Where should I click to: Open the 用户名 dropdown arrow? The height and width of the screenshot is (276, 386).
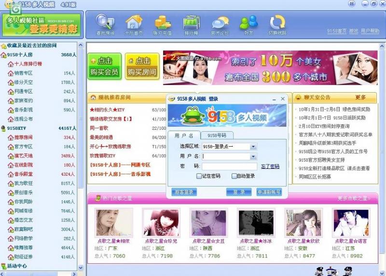coord(253,157)
